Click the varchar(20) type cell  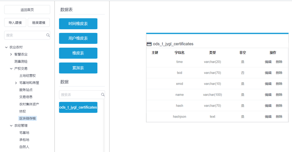tap(212, 62)
